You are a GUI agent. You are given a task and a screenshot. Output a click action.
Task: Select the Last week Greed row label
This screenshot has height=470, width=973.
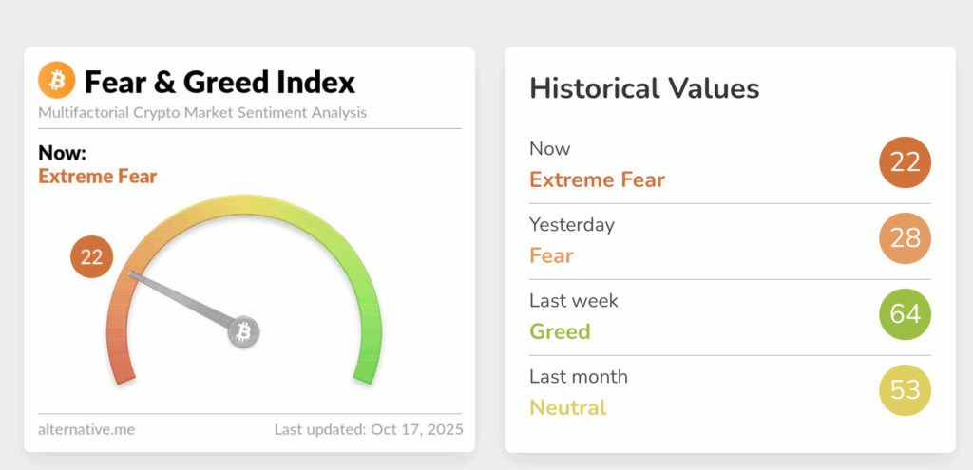click(x=560, y=331)
